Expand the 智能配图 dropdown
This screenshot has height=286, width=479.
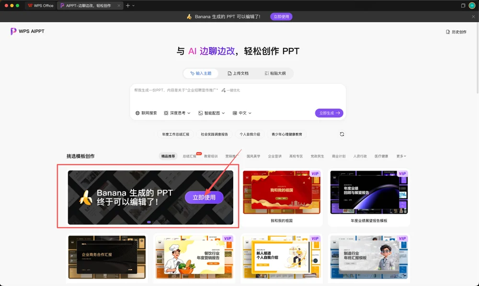[211, 113]
